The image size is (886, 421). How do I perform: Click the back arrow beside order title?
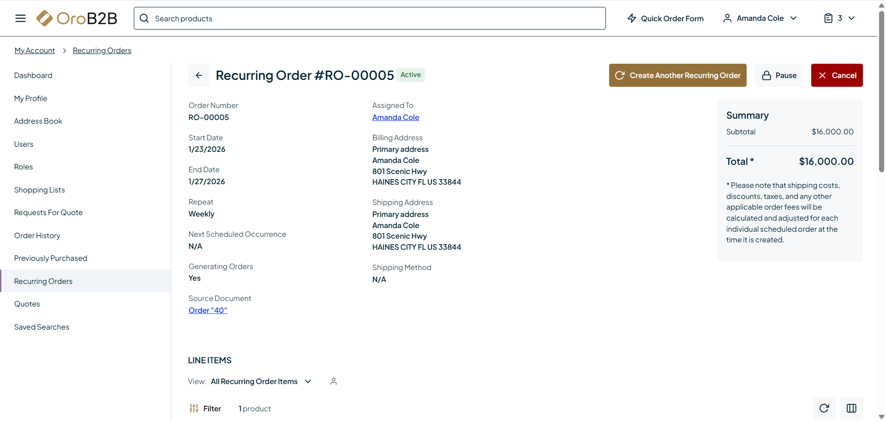point(199,75)
